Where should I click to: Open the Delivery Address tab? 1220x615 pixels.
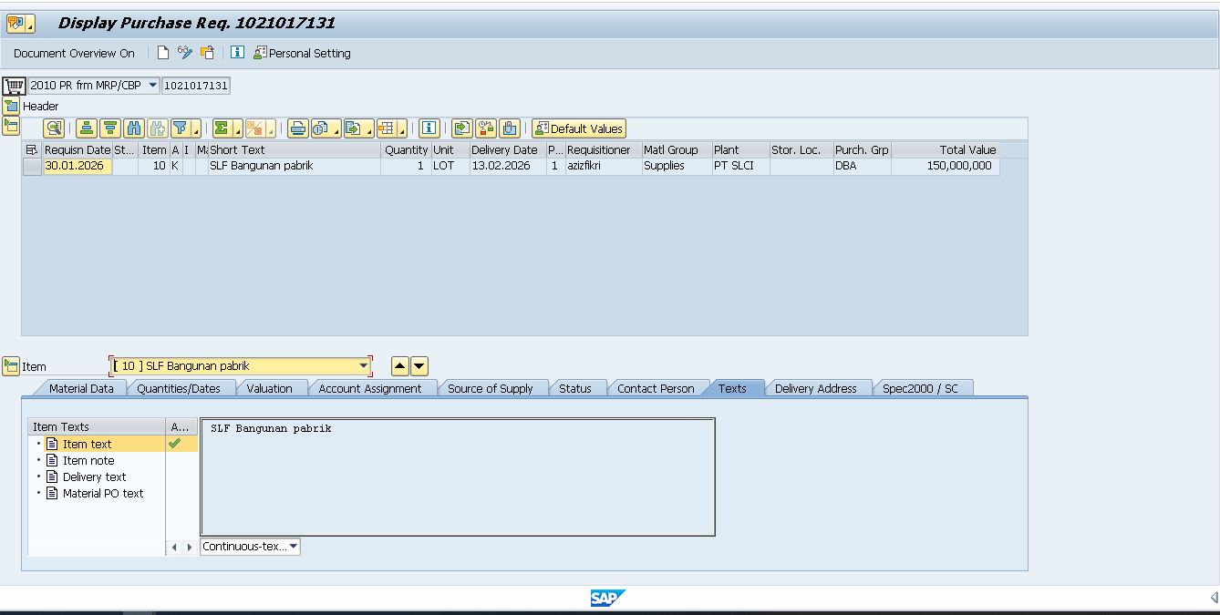pos(815,388)
